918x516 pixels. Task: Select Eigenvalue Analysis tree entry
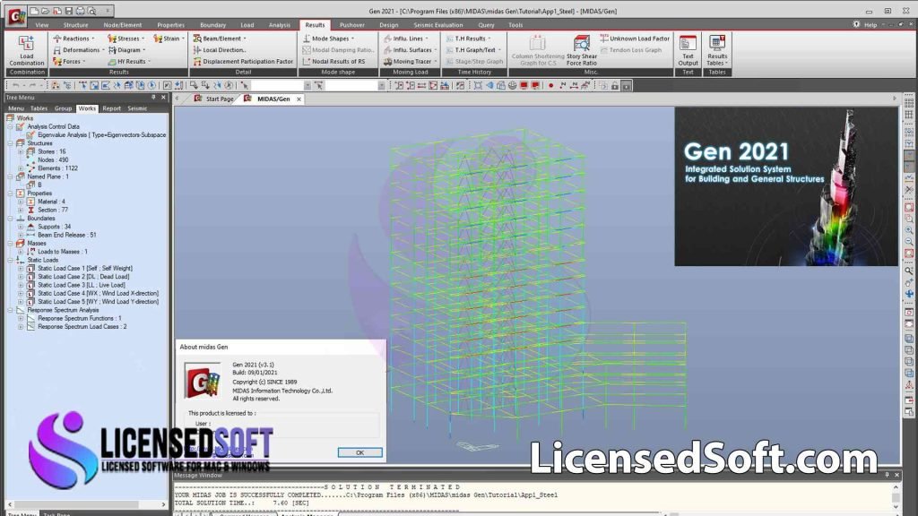click(x=102, y=135)
